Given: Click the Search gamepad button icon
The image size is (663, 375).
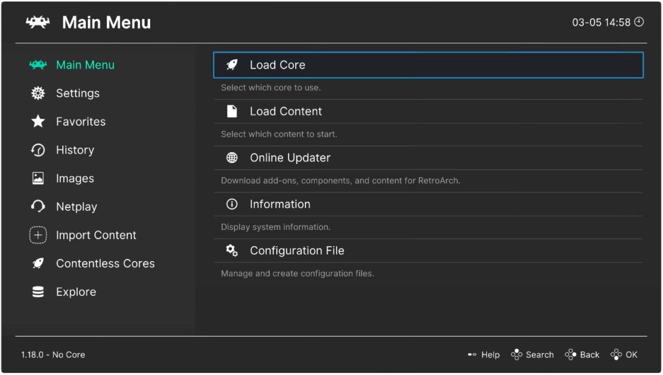Looking at the screenshot, I should click(516, 354).
